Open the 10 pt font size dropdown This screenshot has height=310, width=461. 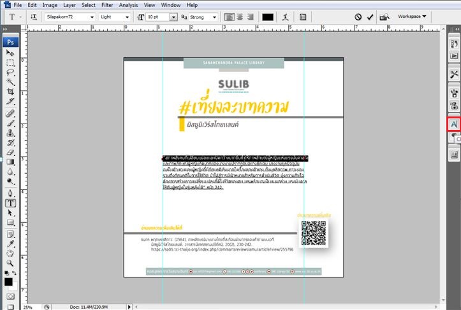click(173, 17)
